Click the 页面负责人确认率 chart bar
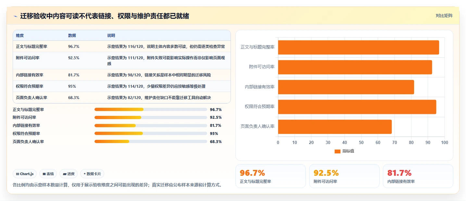This screenshot has height=201, width=466. click(335, 127)
